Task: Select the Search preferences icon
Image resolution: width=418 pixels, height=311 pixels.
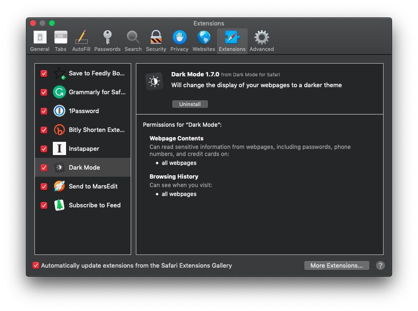Action: [x=133, y=41]
